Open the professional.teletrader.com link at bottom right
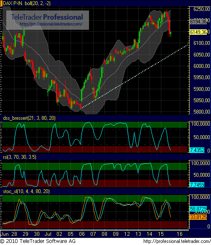Viewport: 211px width, 245px height. [x=177, y=241]
